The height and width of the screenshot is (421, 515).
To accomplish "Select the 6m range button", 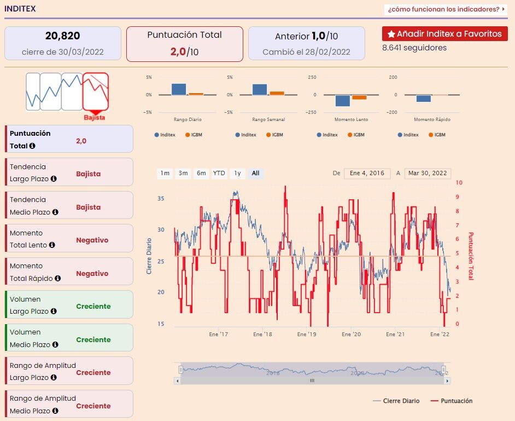I will click(201, 174).
